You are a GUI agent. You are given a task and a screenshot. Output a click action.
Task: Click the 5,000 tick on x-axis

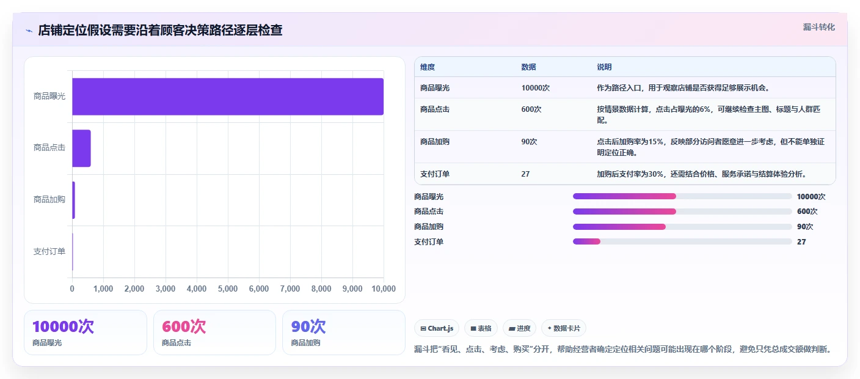pos(228,289)
